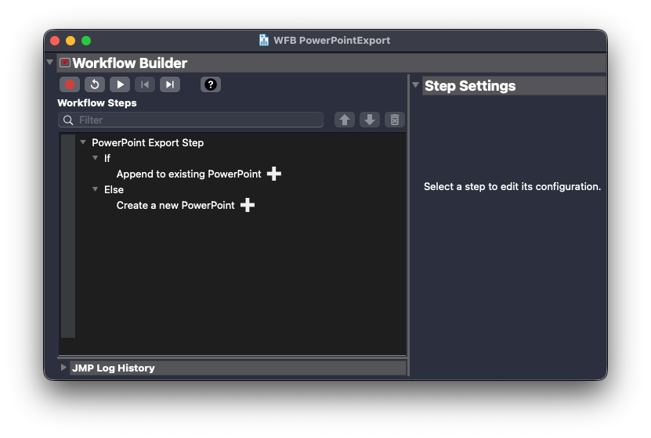Run the workflow with the play button
651x438 pixels.
(x=120, y=84)
